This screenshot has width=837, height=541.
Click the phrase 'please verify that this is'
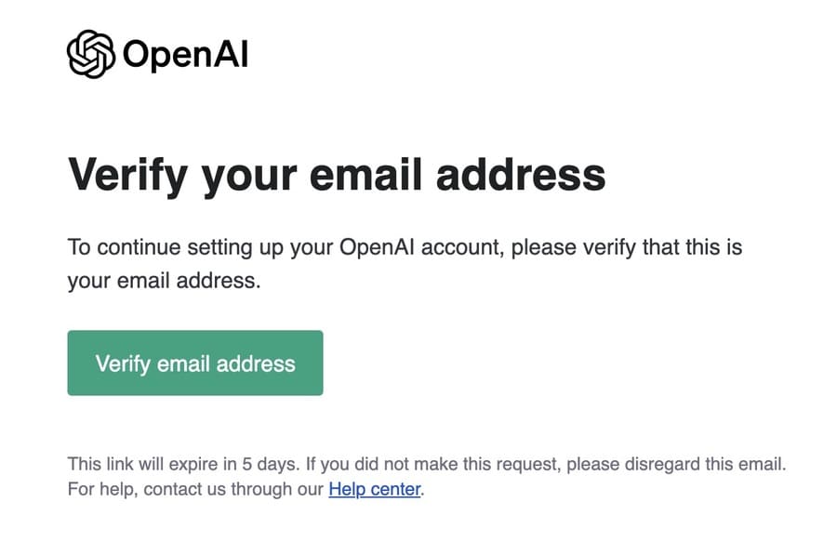(627, 247)
